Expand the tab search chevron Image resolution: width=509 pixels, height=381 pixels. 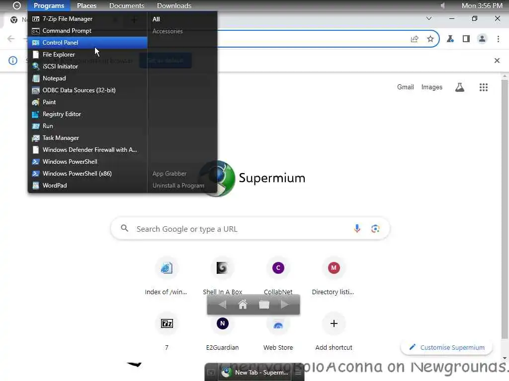[x=429, y=18]
